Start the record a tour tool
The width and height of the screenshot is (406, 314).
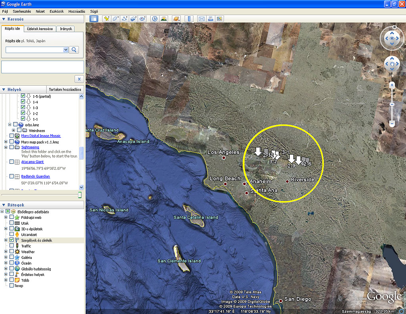coord(143,19)
